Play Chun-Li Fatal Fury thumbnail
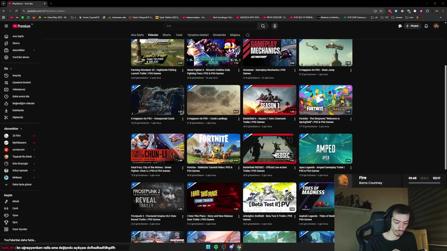This screenshot has width=447, height=251. [157, 149]
